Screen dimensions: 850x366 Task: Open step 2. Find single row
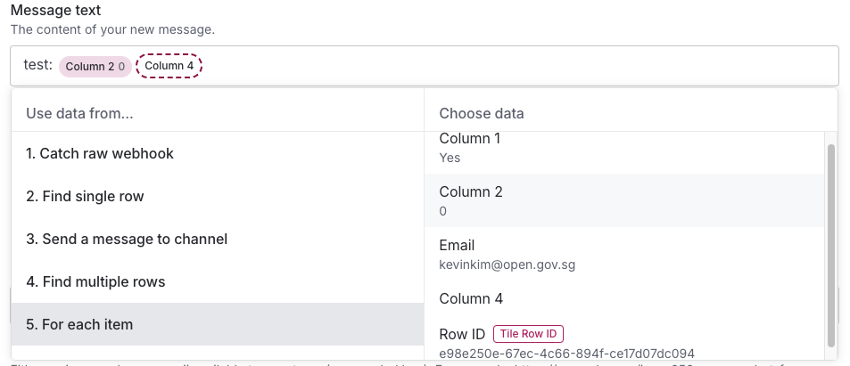(85, 196)
